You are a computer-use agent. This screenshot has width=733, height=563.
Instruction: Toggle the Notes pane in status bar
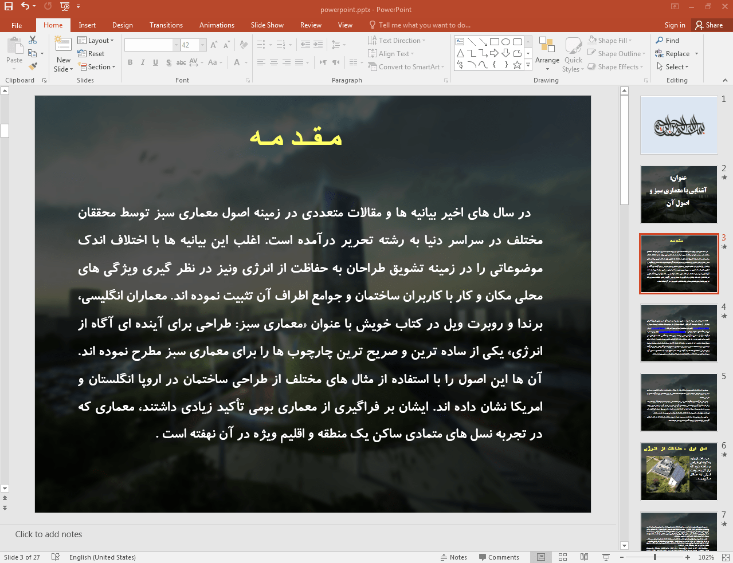(x=453, y=557)
